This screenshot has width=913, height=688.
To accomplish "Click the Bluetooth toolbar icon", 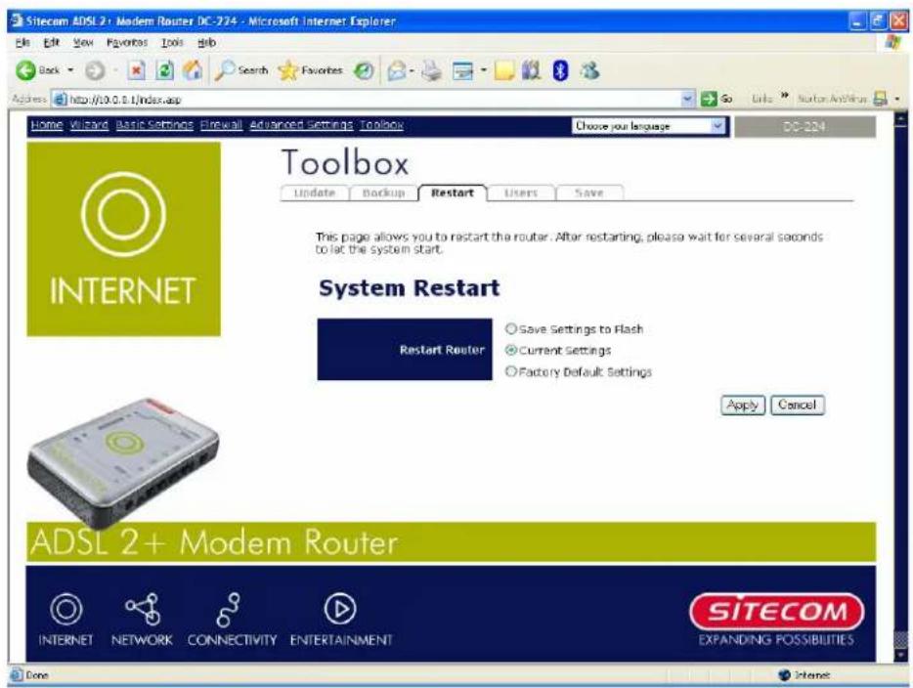I will point(560,70).
